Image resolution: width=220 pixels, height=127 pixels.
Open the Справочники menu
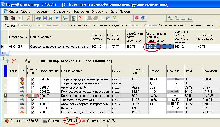(x=62, y=12)
